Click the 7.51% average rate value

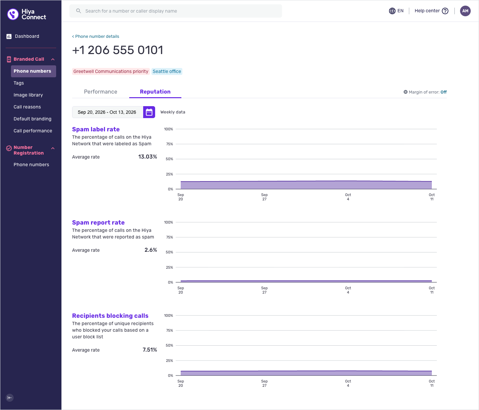pos(150,350)
